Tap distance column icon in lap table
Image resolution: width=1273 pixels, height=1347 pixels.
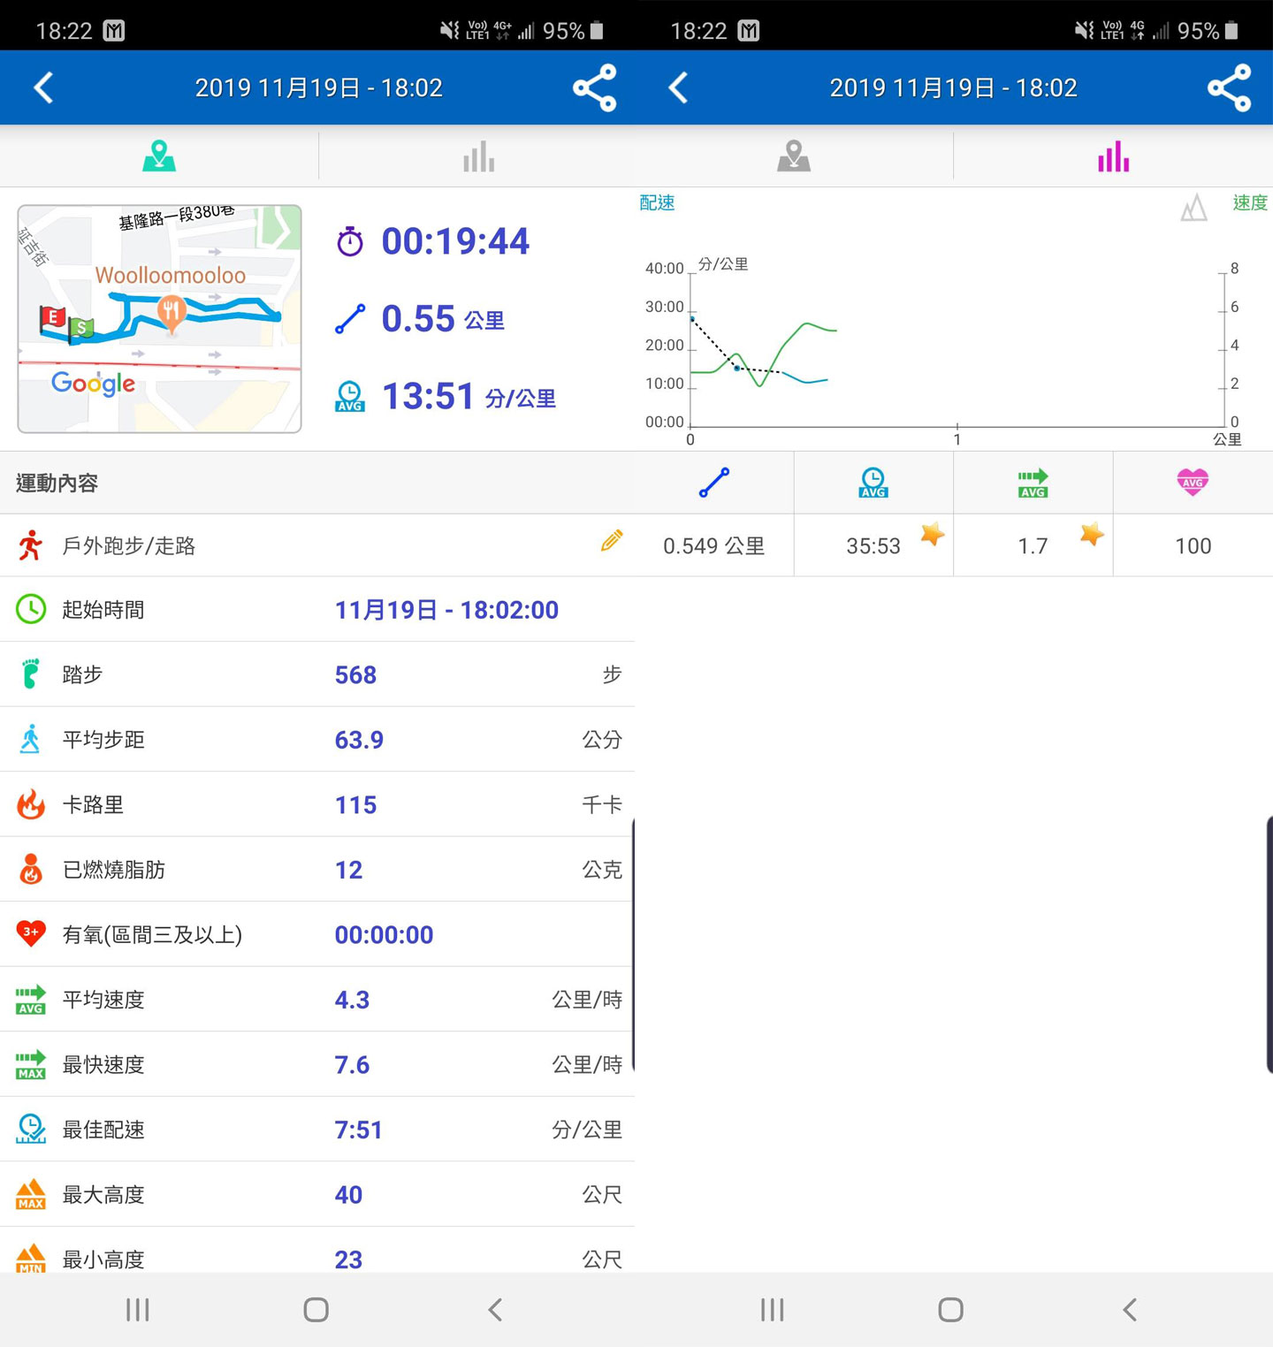[x=714, y=483]
